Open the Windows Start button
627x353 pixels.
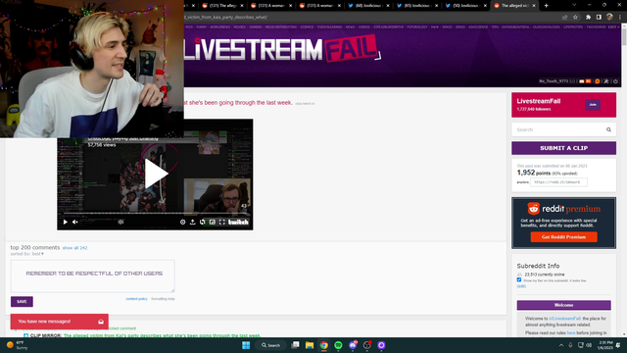coord(246,345)
